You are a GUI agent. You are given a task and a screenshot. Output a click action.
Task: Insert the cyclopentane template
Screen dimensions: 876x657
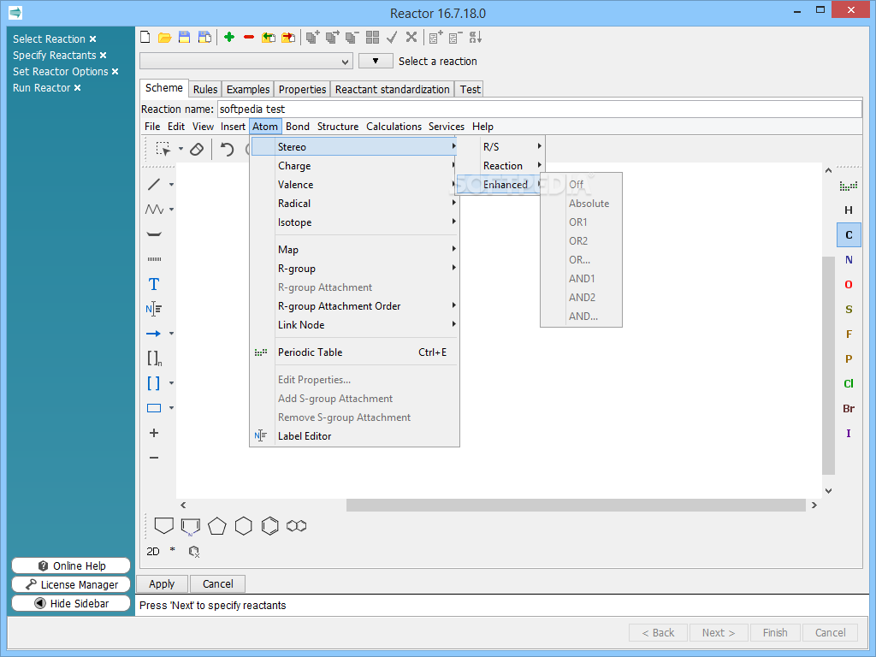tap(216, 526)
